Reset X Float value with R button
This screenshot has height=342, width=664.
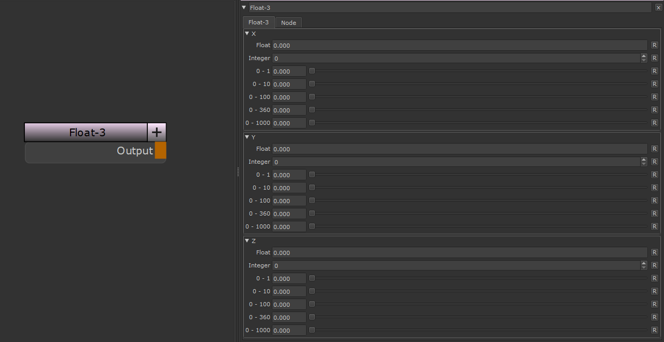[654, 45]
